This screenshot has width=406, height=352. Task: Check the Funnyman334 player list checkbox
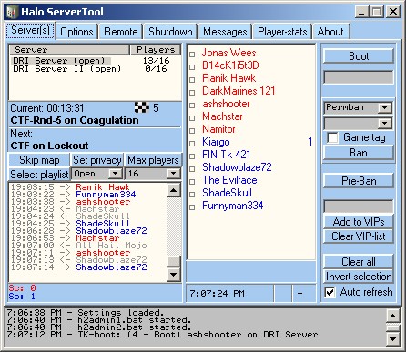pyautogui.click(x=192, y=207)
